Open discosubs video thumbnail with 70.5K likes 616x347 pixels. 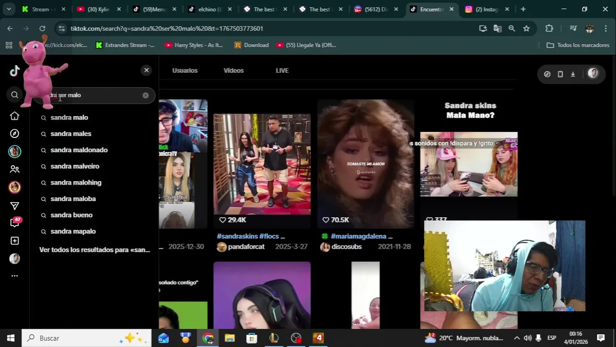(x=365, y=164)
